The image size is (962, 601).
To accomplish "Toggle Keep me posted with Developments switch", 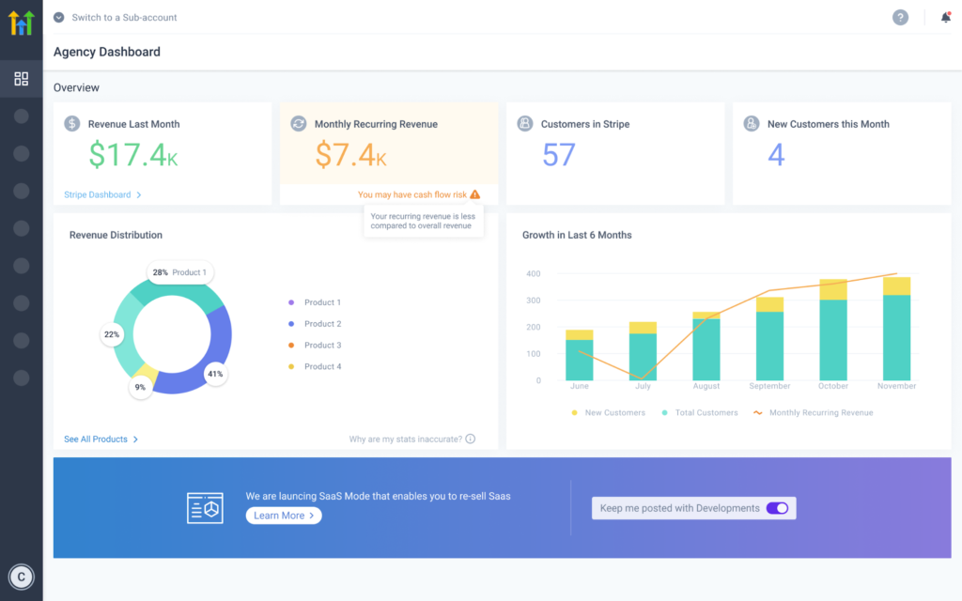I will [777, 508].
